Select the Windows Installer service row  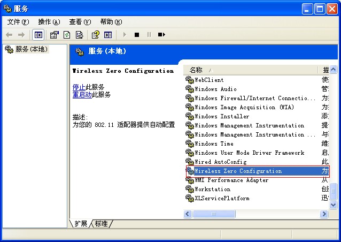[257, 116]
